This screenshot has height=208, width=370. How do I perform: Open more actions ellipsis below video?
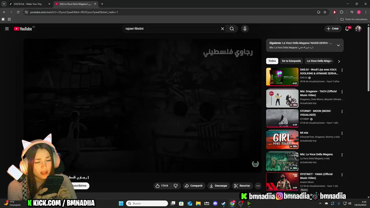click(258, 186)
